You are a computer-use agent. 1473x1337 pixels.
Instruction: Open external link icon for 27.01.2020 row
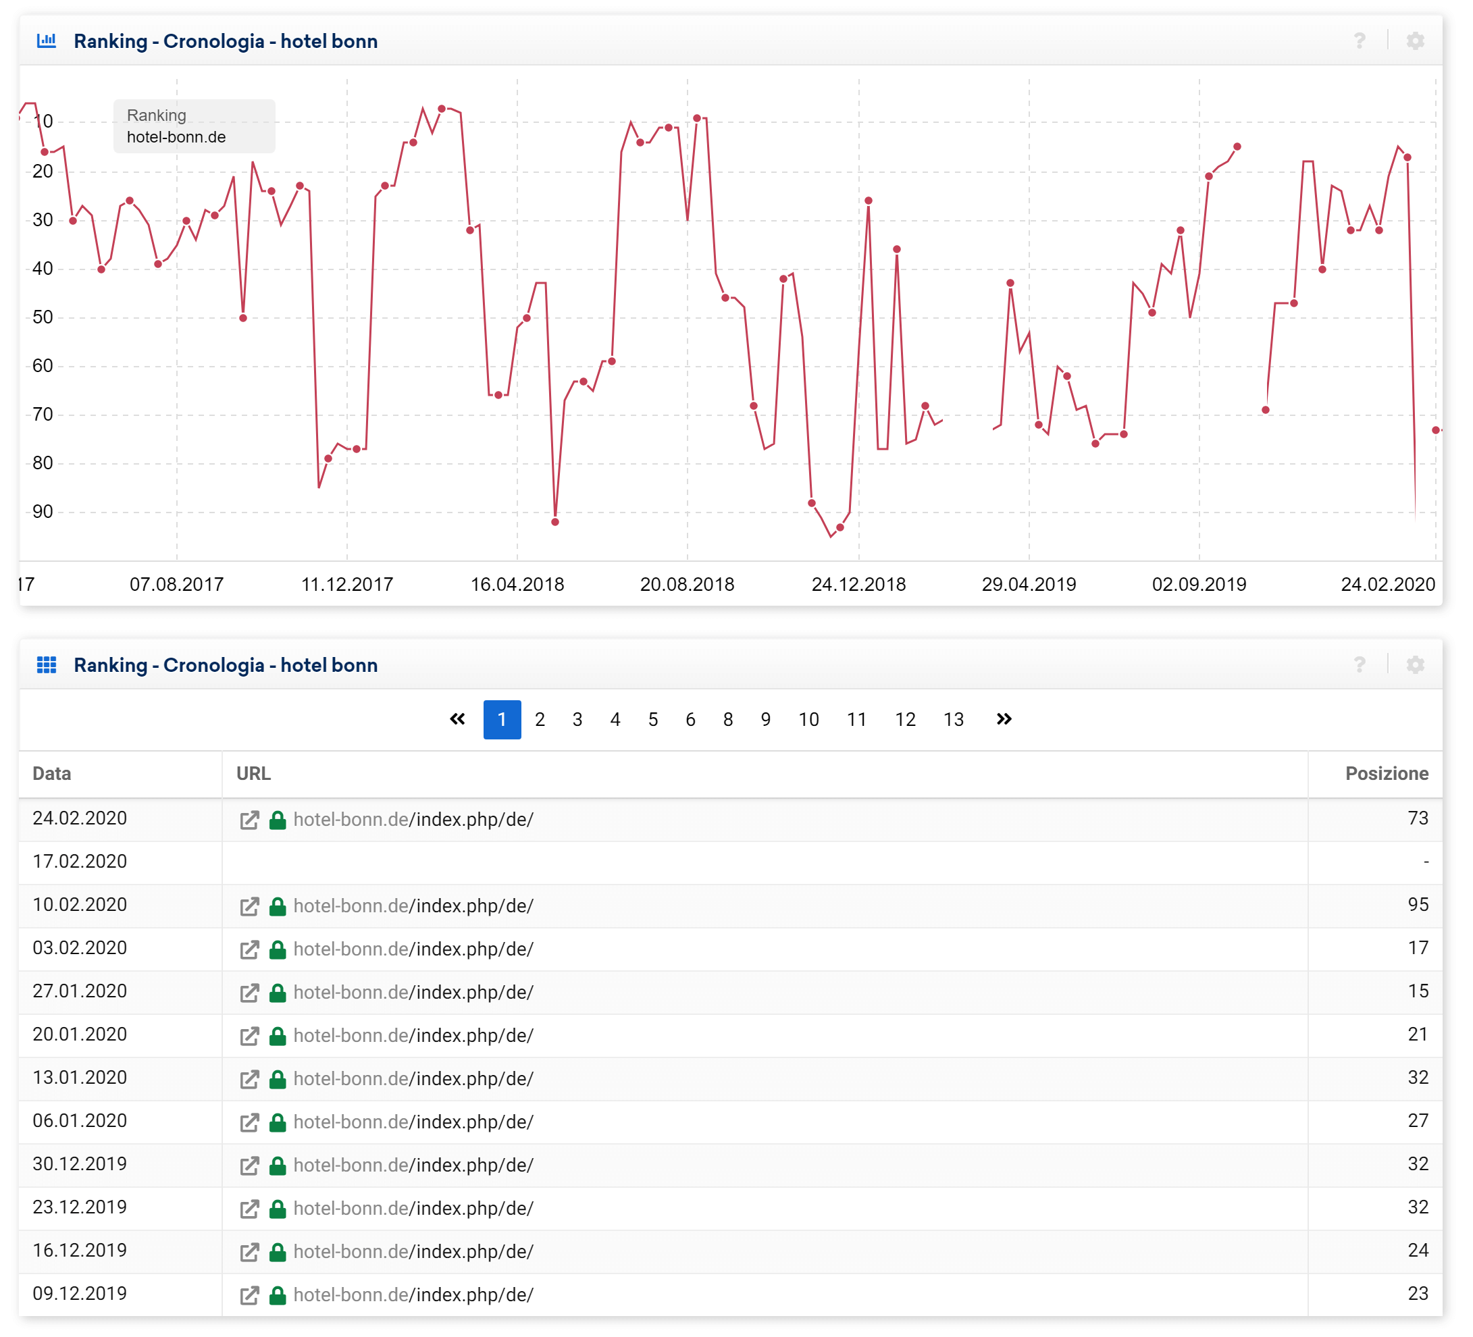point(249,993)
